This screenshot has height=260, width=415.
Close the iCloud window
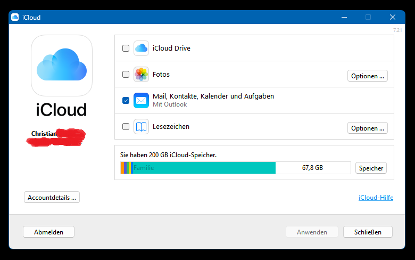[x=393, y=17]
